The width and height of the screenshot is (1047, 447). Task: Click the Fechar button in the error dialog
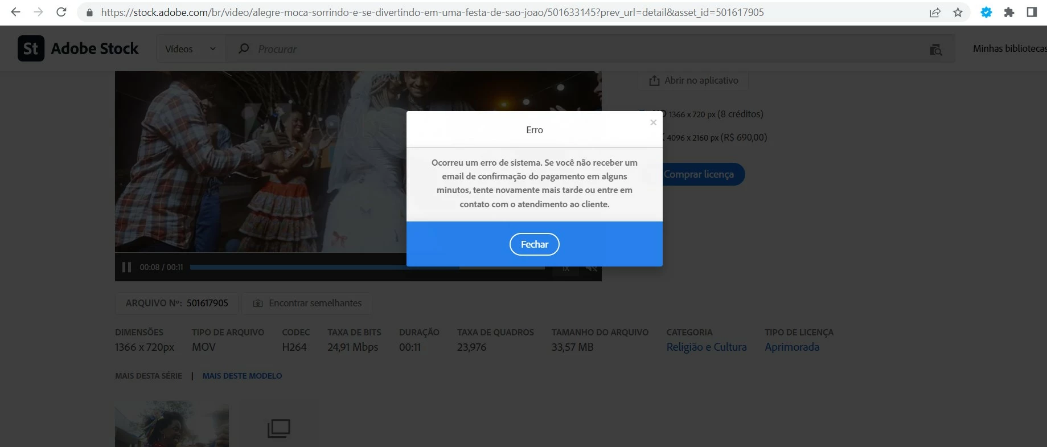tap(534, 244)
